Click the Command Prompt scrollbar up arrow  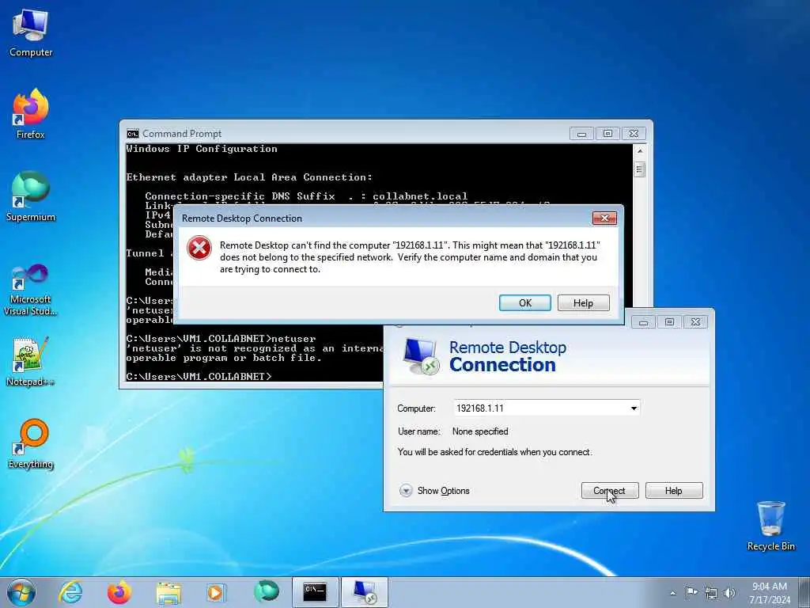(x=640, y=151)
